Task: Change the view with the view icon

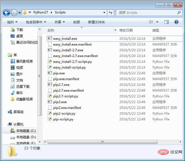Action: pos(151,22)
